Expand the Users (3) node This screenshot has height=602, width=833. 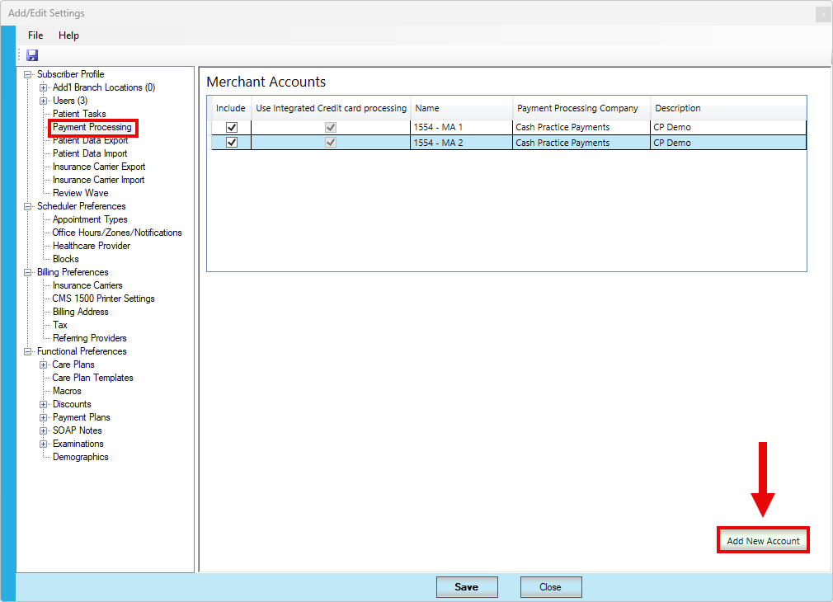tap(44, 101)
